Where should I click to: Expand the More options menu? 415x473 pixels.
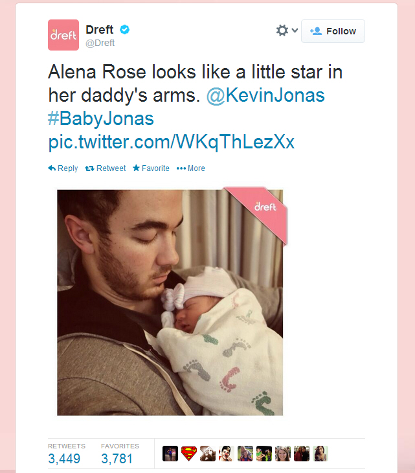click(x=190, y=168)
